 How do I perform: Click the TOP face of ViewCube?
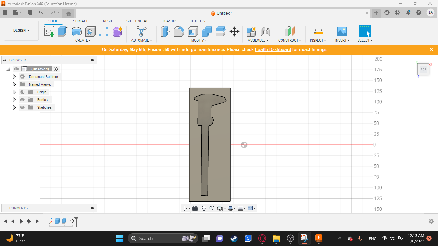pos(423,70)
